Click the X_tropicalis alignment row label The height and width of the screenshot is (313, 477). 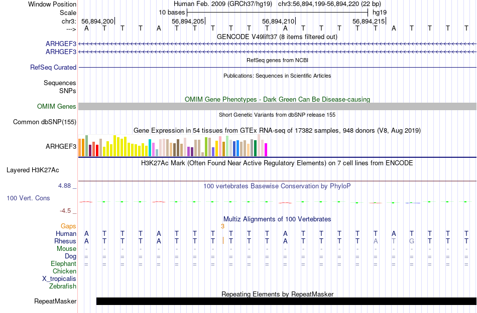[59, 279]
